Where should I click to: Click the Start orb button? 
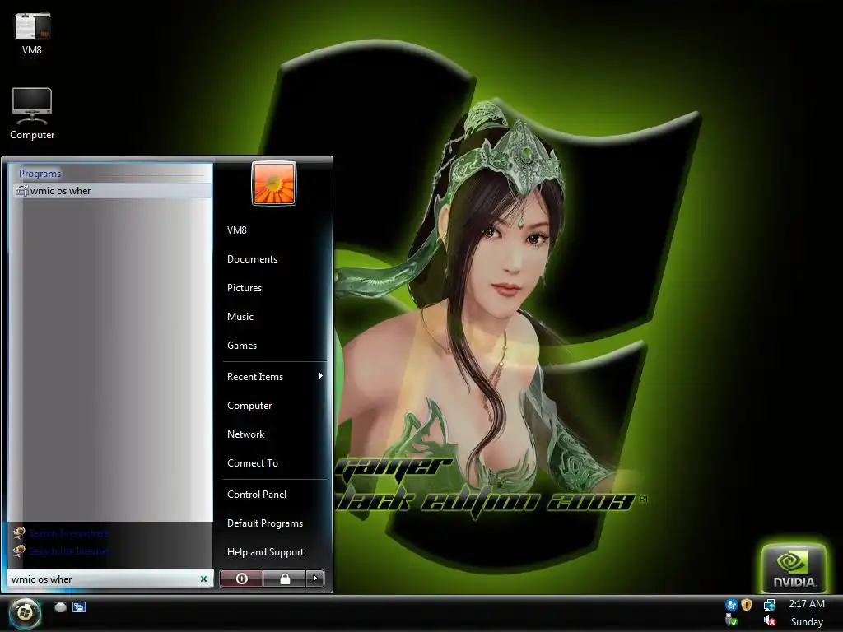click(24, 612)
